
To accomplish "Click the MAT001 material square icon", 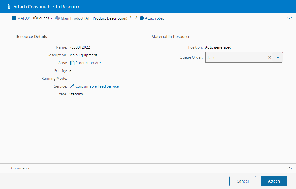I will (x=14, y=18).
